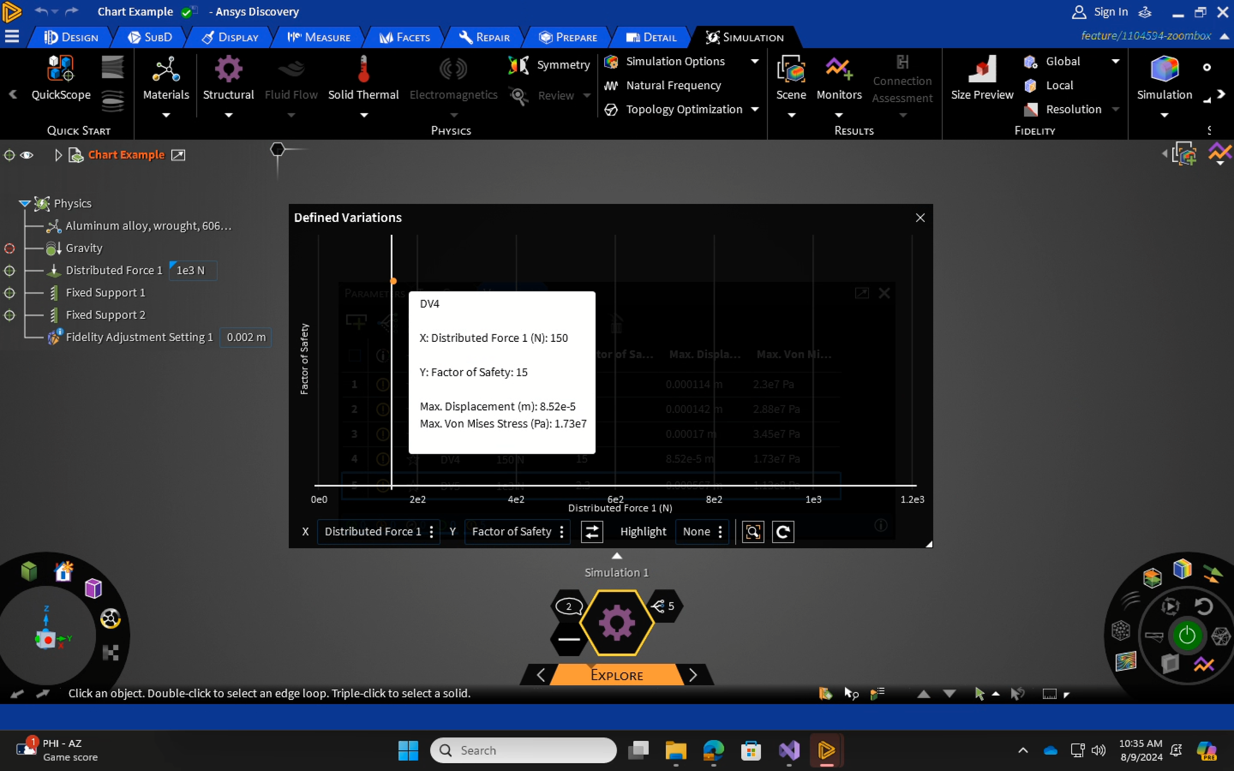1234x771 pixels.
Task: Select the Solid Thermal physics icon
Action: (x=363, y=70)
